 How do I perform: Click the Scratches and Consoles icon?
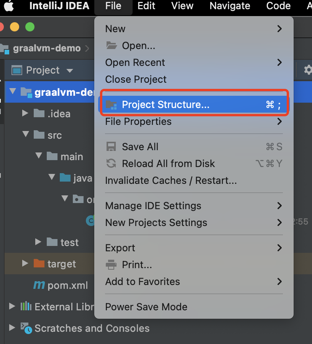click(x=26, y=328)
